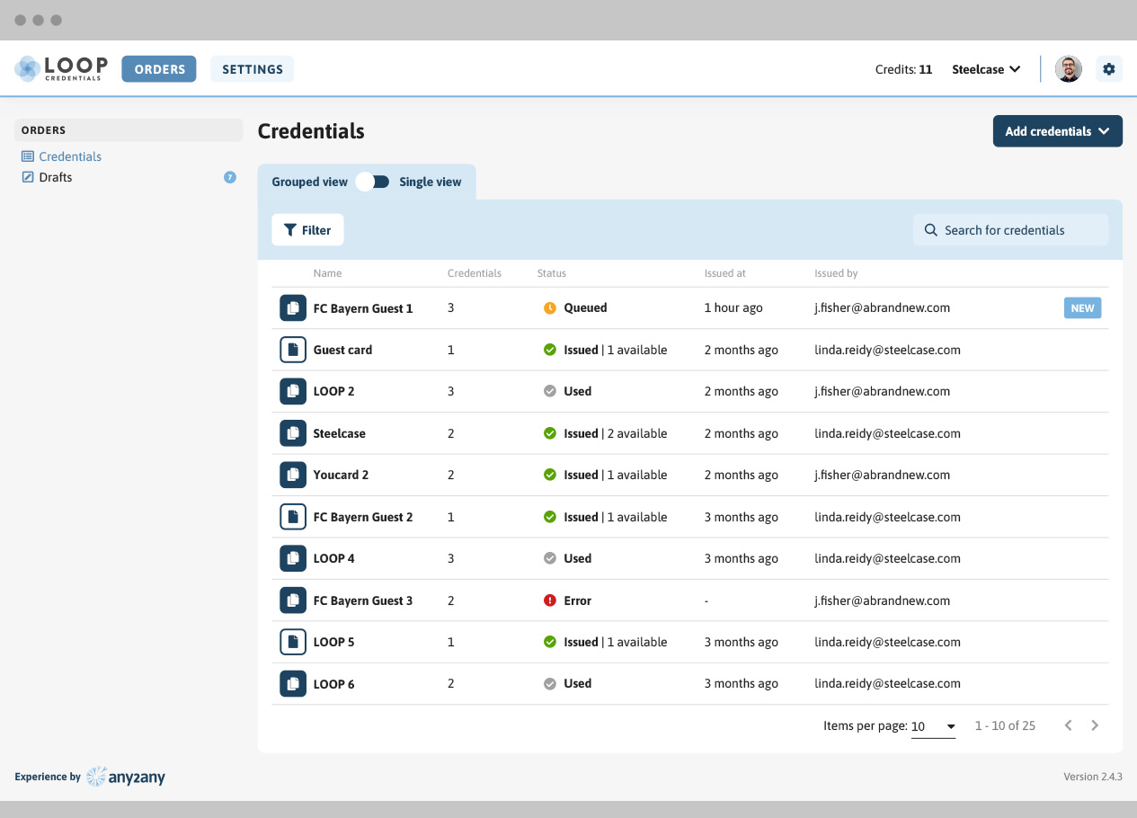Toggle between Grouped and Single view
The height and width of the screenshot is (818, 1137).
coord(373,182)
